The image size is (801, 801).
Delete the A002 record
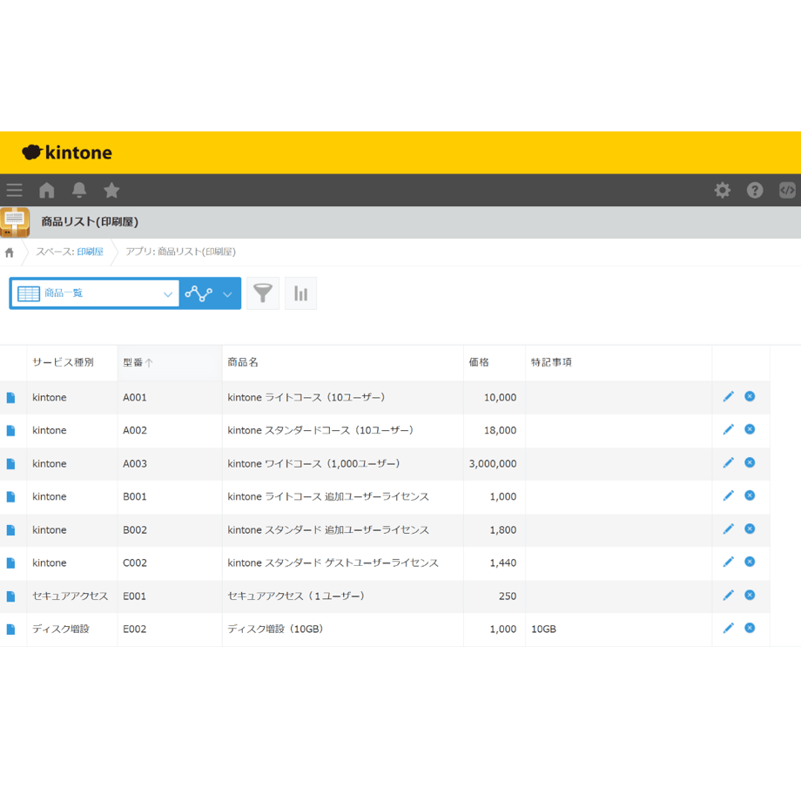(x=750, y=429)
